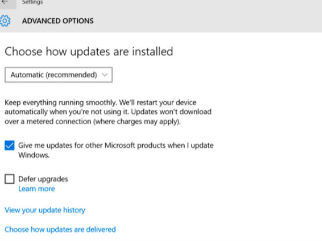
Task: Click the Settings window title text
Action: pyautogui.click(x=32, y=2)
